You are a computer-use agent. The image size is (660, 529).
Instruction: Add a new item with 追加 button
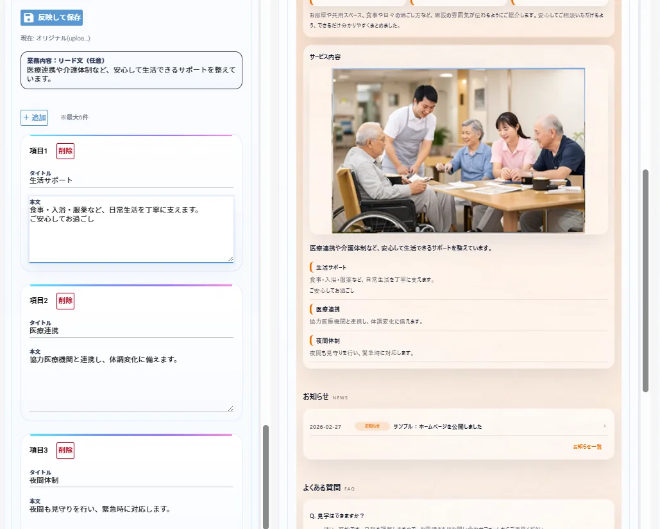pyautogui.click(x=34, y=117)
